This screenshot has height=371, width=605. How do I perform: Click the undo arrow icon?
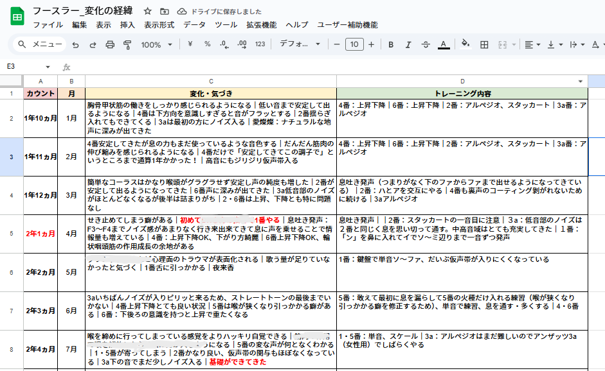pos(76,44)
